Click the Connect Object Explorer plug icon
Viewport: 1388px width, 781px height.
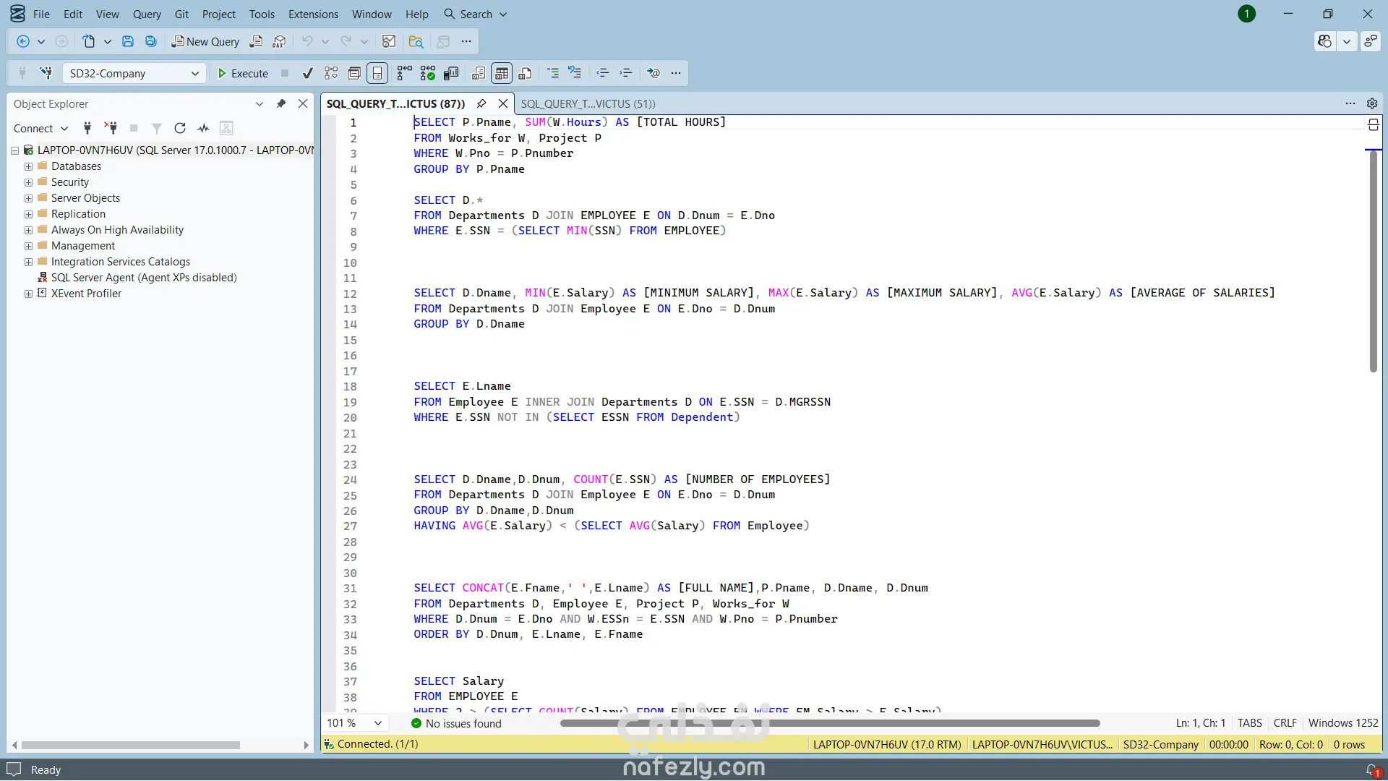pos(87,129)
